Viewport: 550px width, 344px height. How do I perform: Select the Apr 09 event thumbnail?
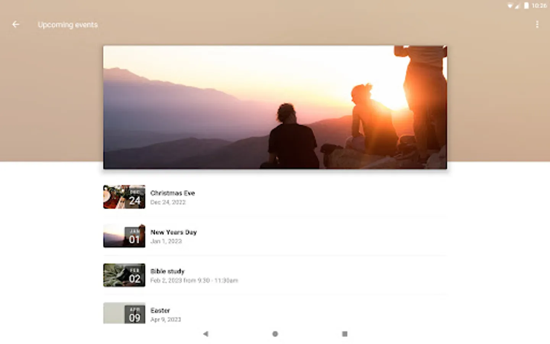click(x=124, y=313)
